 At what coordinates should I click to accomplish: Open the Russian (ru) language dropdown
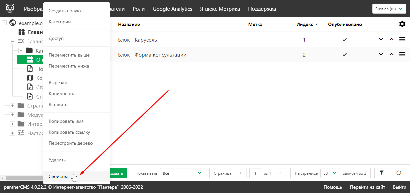389,9
